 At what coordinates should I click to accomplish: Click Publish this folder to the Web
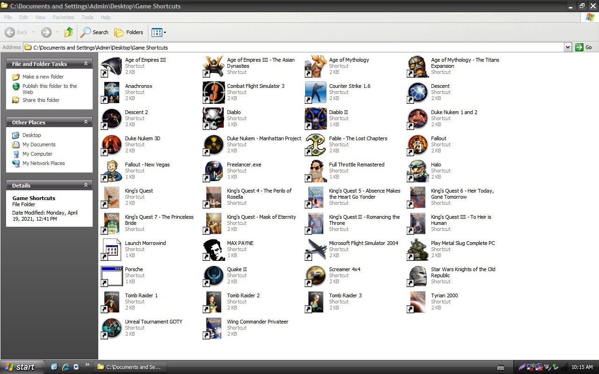pos(50,89)
